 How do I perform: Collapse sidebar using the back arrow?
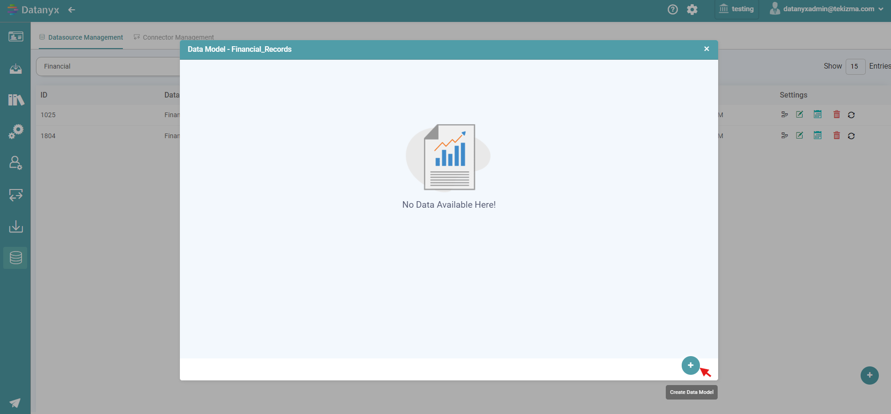pyautogui.click(x=71, y=10)
